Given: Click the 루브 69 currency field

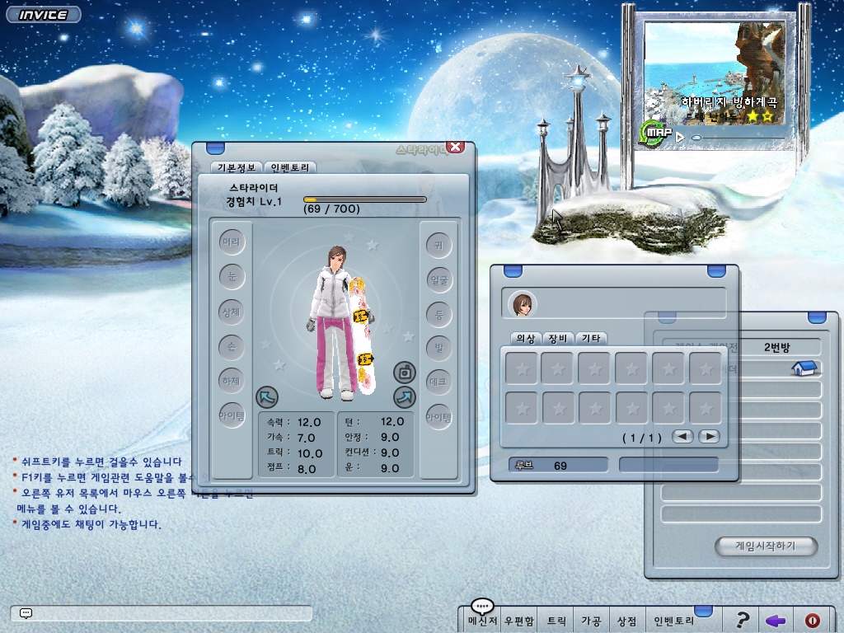Looking at the screenshot, I should [558, 465].
